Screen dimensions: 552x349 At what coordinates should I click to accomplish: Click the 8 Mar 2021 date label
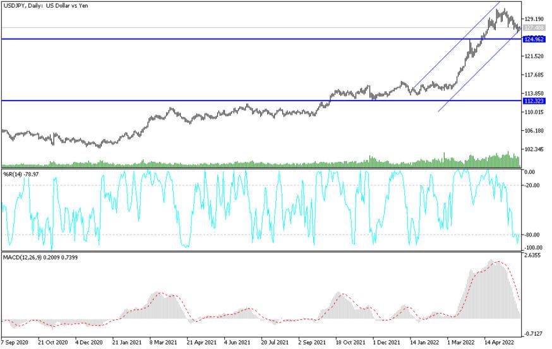[164, 342]
